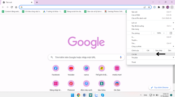Bookmark this tab with the star icon
The image size is (175, 97).
tap(149, 7)
